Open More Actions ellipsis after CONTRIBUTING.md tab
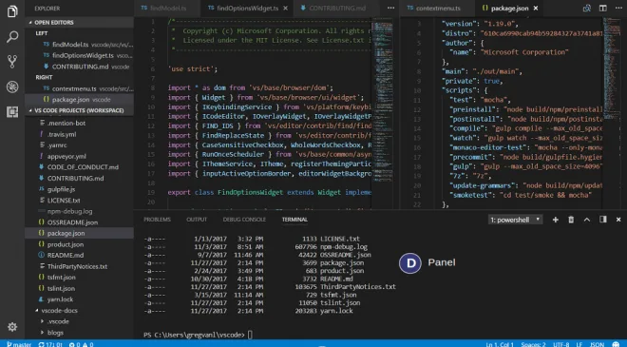This screenshot has width=627, height=347. (390, 8)
